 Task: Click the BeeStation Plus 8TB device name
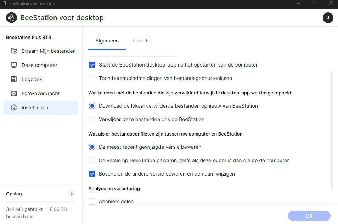[29, 37]
